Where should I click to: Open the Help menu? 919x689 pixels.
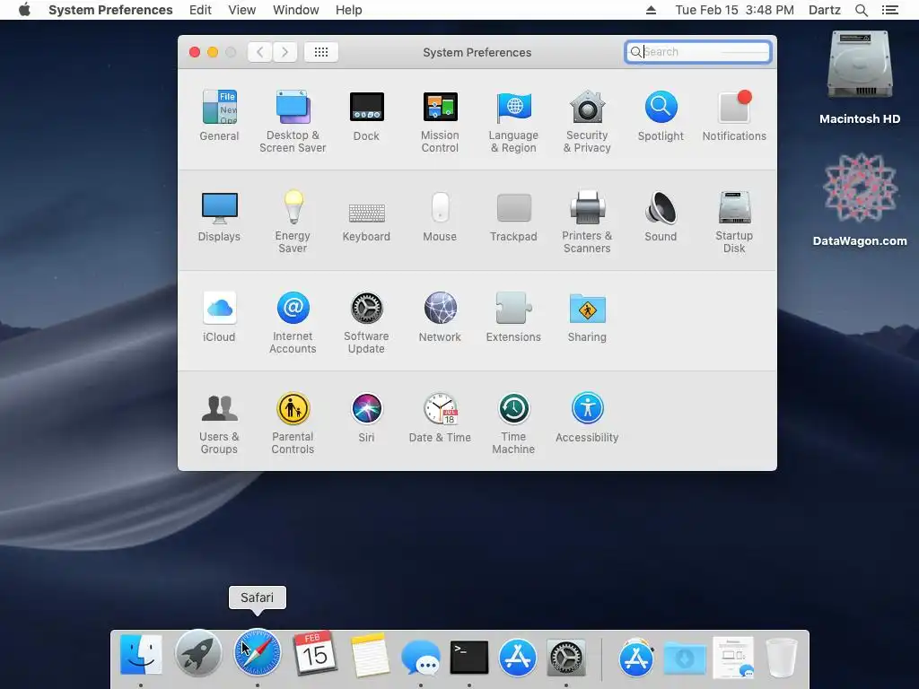click(349, 10)
